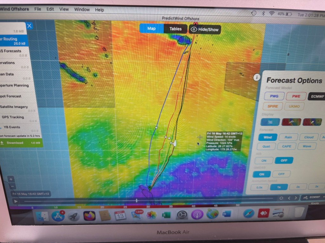Click the circle reset time icon

[x=281, y=198]
